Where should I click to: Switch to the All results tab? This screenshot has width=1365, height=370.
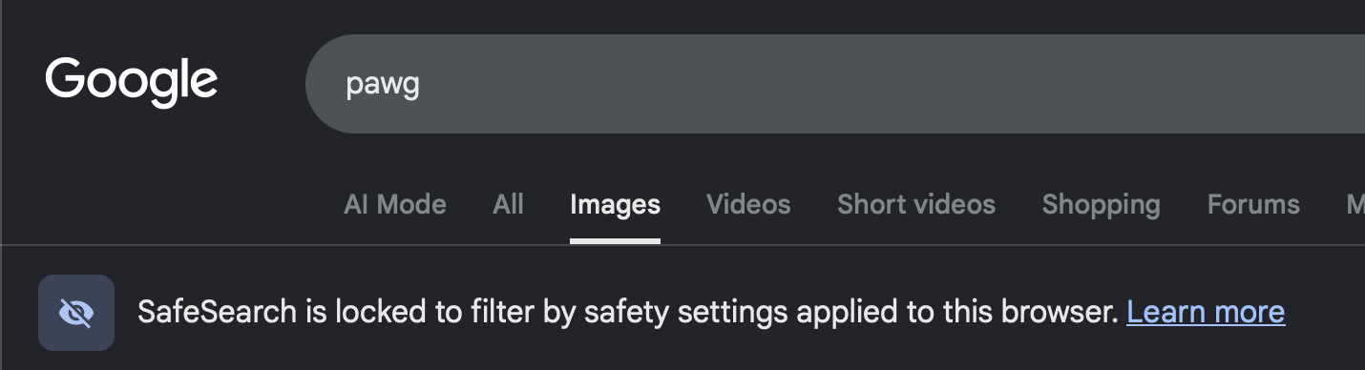click(509, 204)
